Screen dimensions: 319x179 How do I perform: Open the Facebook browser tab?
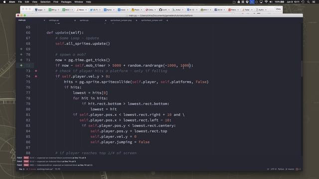[219, 10]
